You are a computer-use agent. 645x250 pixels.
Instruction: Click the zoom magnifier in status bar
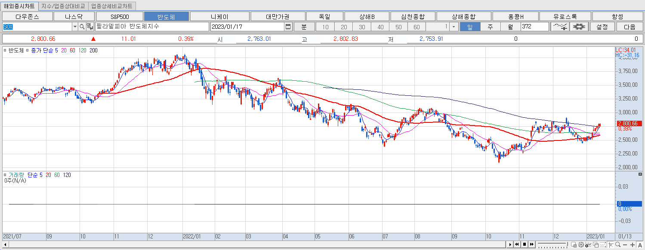point(617,245)
